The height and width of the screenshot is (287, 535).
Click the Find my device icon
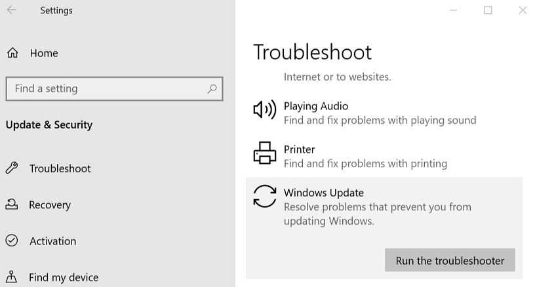pos(12,277)
